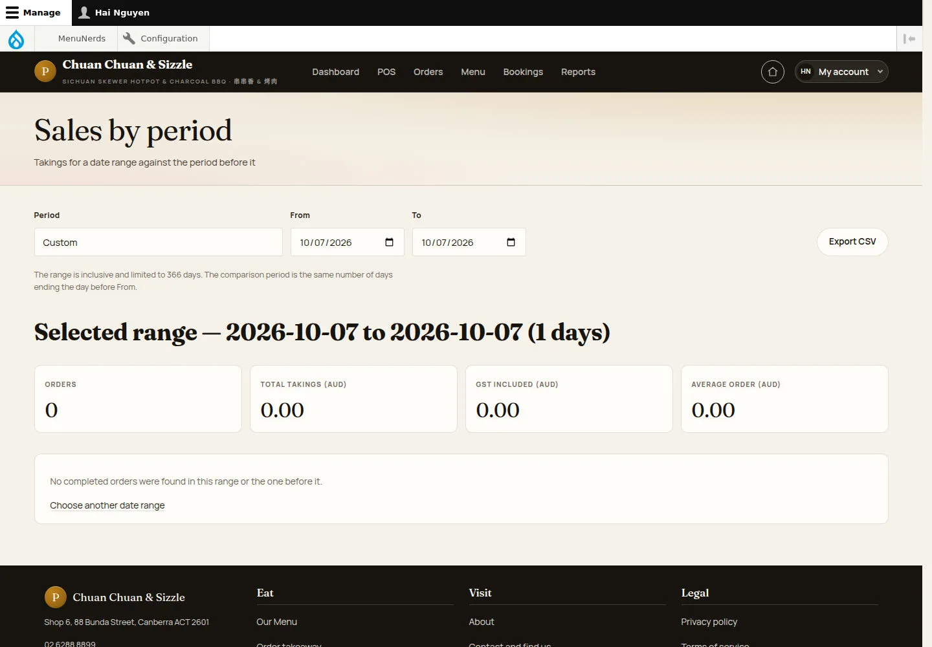932x647 pixels.
Task: Open Reports navigation item
Action: 578,72
